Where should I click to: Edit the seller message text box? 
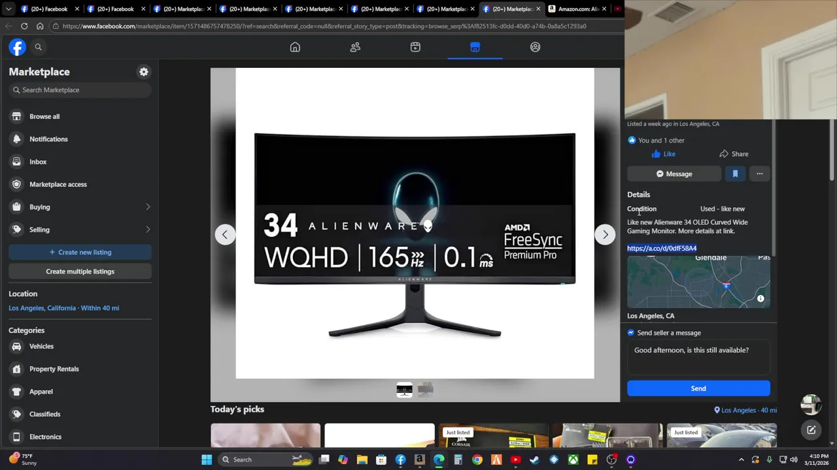[x=698, y=358]
